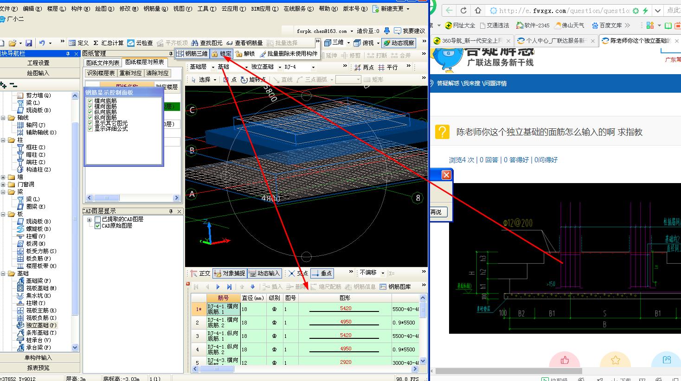The image size is (681, 381).
Task: Toggle 显示详细公式 checkbox
Action: (90, 129)
